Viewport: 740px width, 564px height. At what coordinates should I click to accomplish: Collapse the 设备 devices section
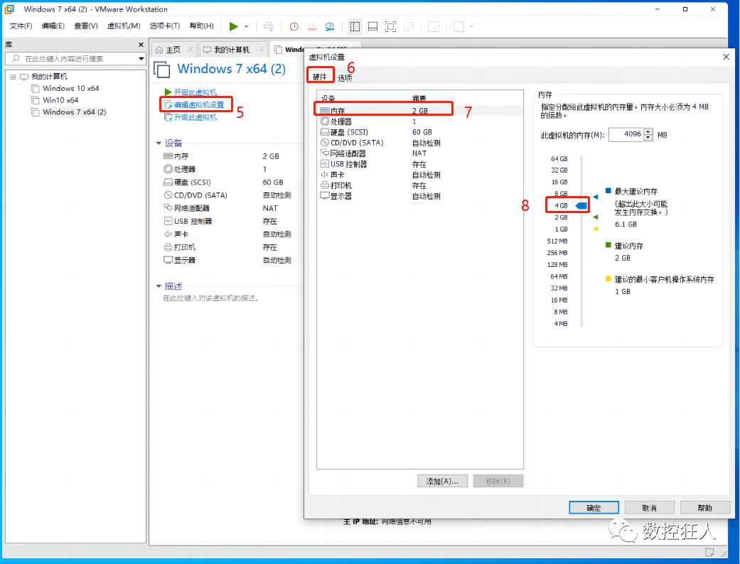pyautogui.click(x=159, y=143)
